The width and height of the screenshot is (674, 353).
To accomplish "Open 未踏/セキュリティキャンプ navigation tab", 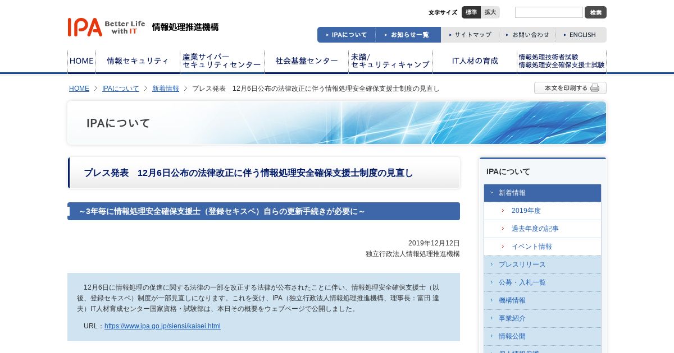I will point(390,61).
